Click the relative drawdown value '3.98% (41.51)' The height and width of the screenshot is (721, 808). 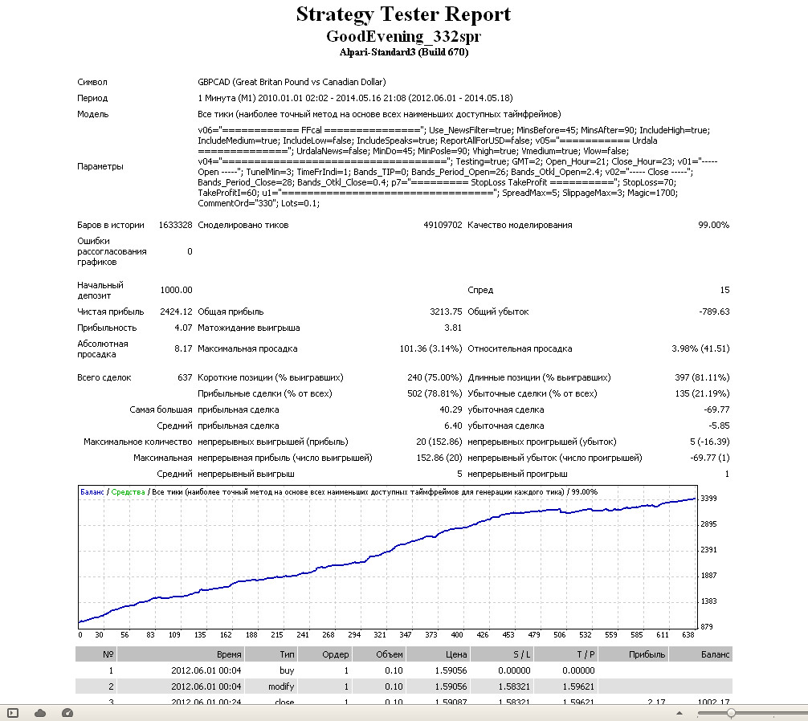pyautogui.click(x=701, y=348)
